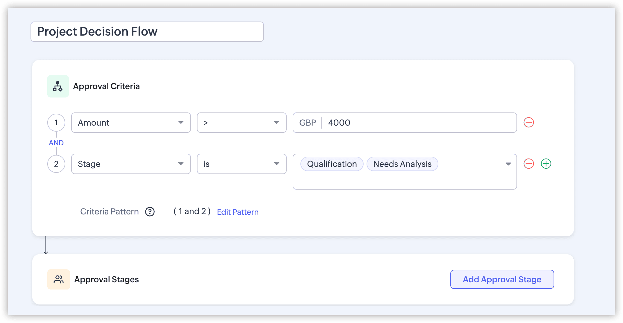The image size is (623, 323).
Task: Select the Qualification tag
Action: pos(332,164)
